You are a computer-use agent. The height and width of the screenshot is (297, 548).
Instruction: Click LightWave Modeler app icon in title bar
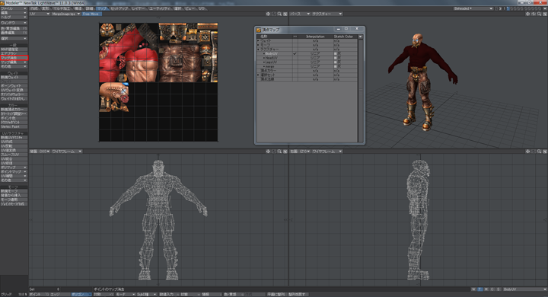pos(2,3)
